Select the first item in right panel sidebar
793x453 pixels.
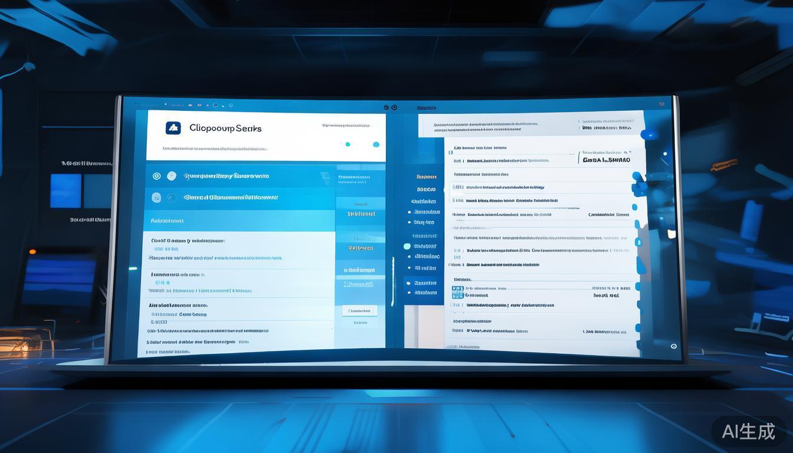pos(426,176)
